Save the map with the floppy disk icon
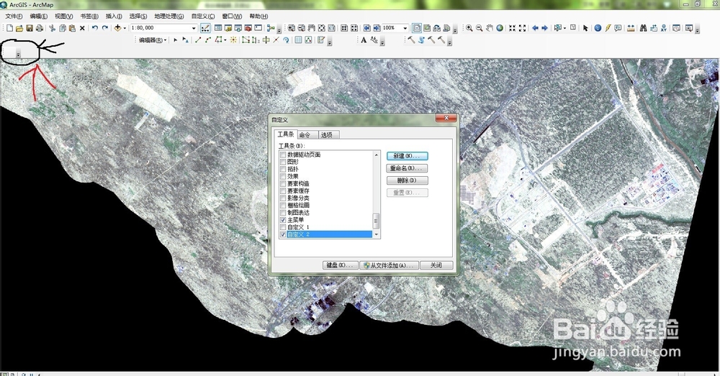The width and height of the screenshot is (720, 376). pos(30,28)
